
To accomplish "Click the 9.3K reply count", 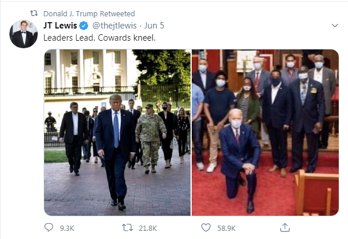I will pyautogui.click(x=67, y=228).
